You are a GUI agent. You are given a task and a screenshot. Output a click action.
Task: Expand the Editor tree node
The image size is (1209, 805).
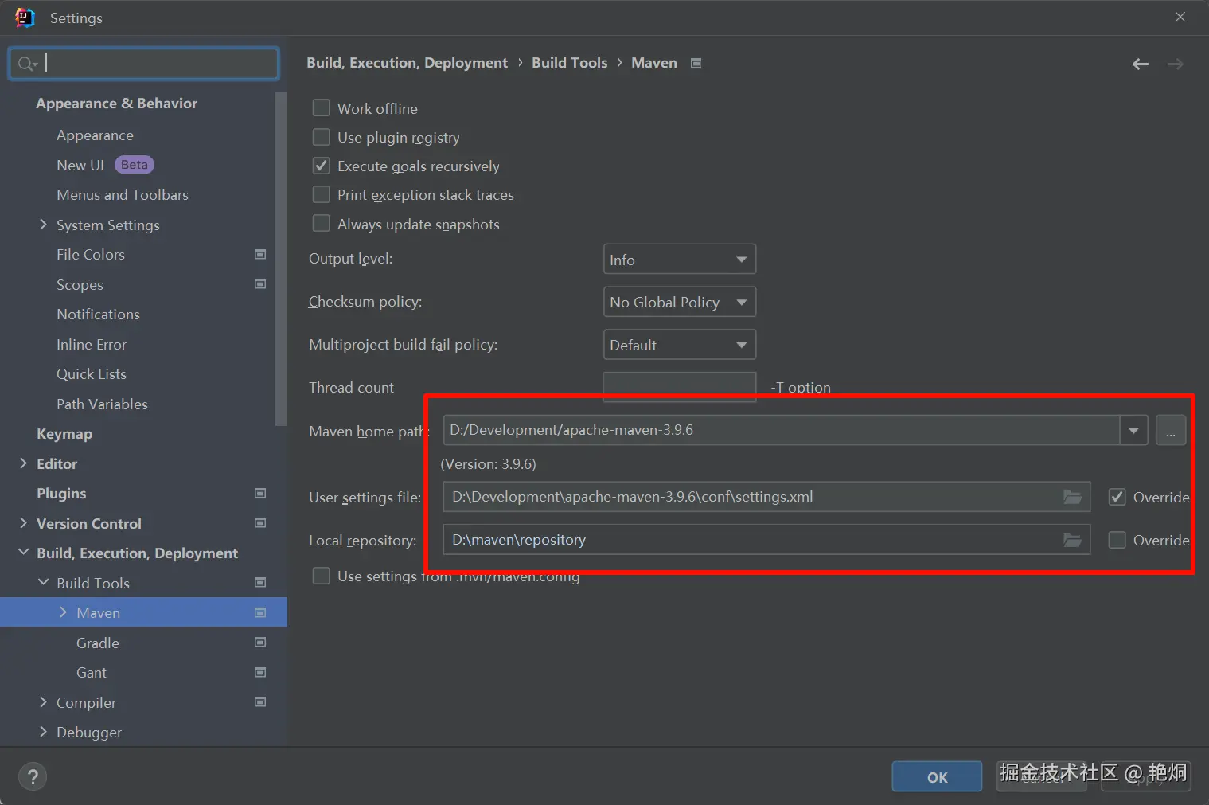pyautogui.click(x=23, y=463)
